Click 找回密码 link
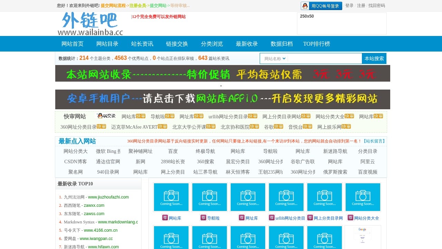This screenshot has width=442, height=249. [377, 6]
